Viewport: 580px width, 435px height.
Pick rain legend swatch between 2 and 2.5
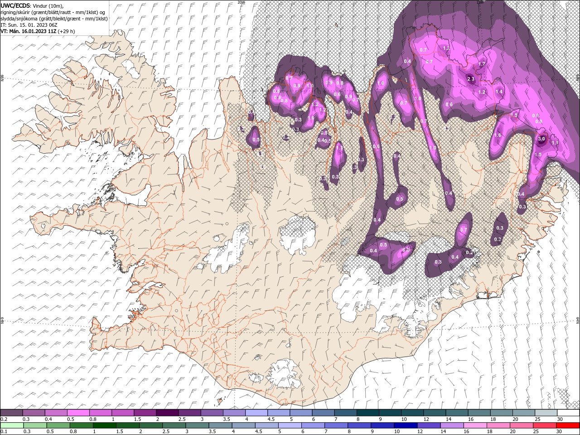[x=150, y=425]
